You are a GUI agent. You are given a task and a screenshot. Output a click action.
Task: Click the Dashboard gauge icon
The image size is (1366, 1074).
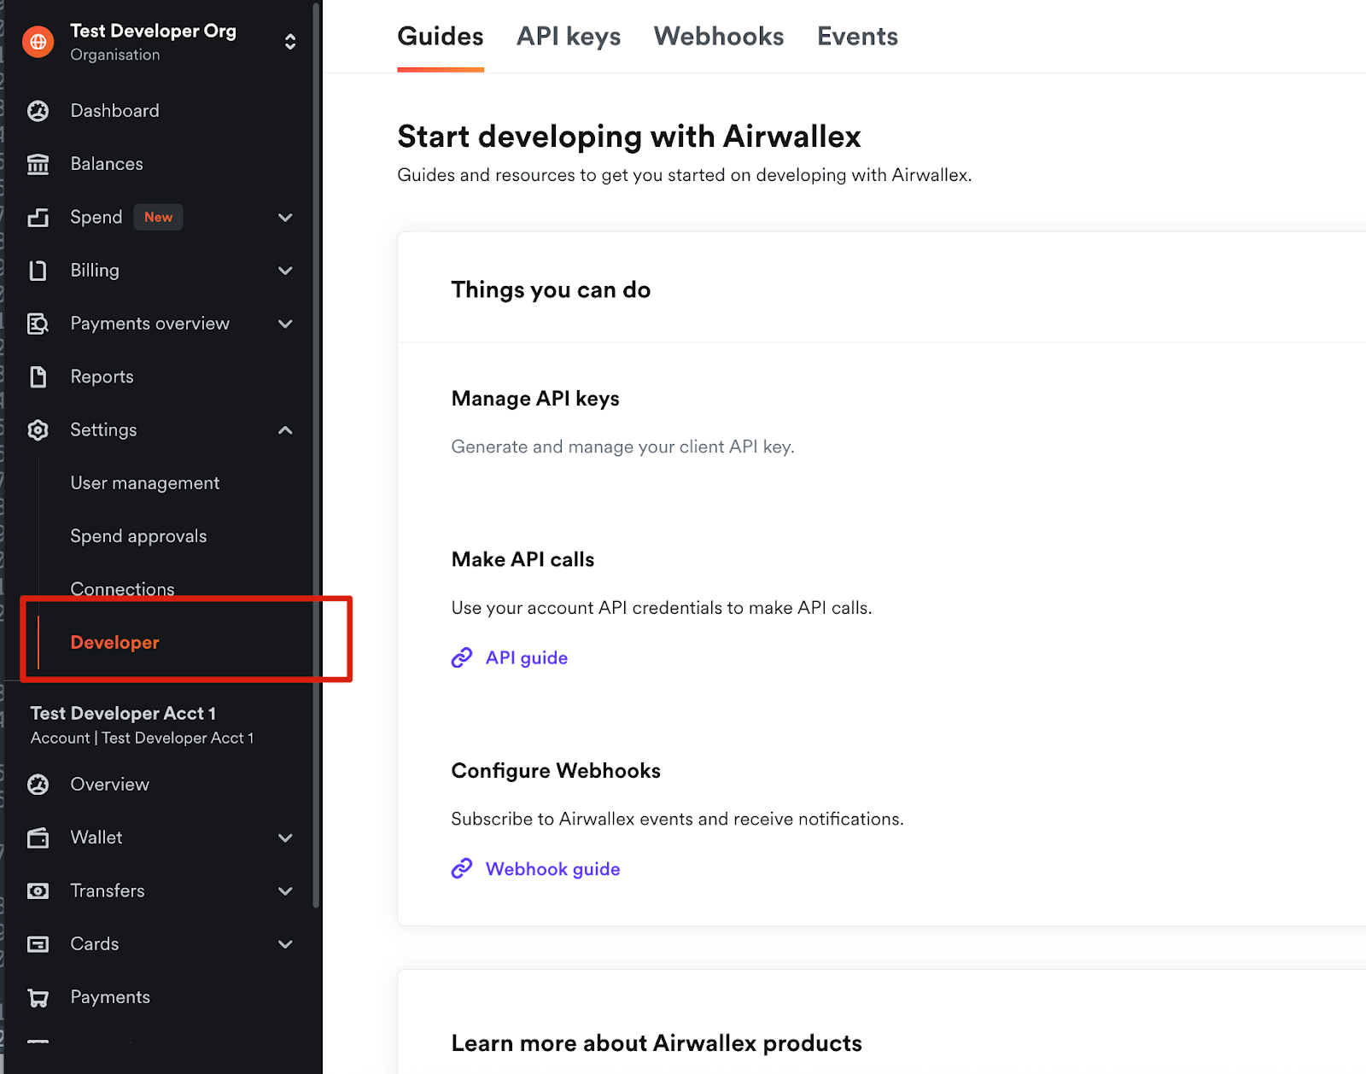38,111
